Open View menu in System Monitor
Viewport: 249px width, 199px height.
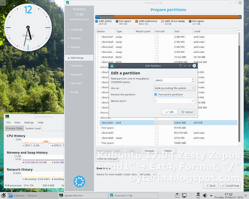tap(17, 122)
